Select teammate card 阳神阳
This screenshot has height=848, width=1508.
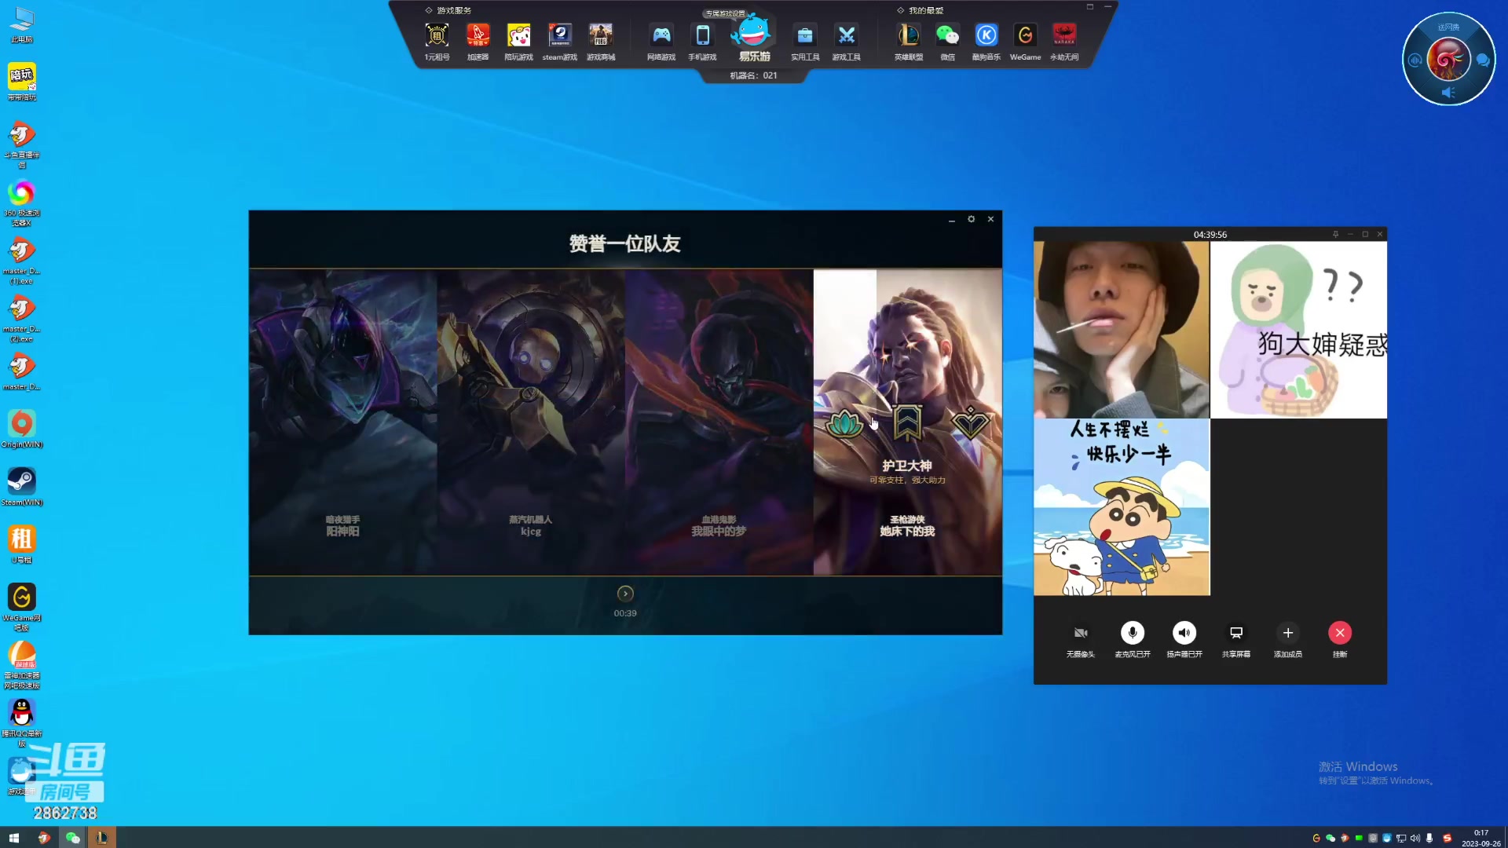click(343, 422)
